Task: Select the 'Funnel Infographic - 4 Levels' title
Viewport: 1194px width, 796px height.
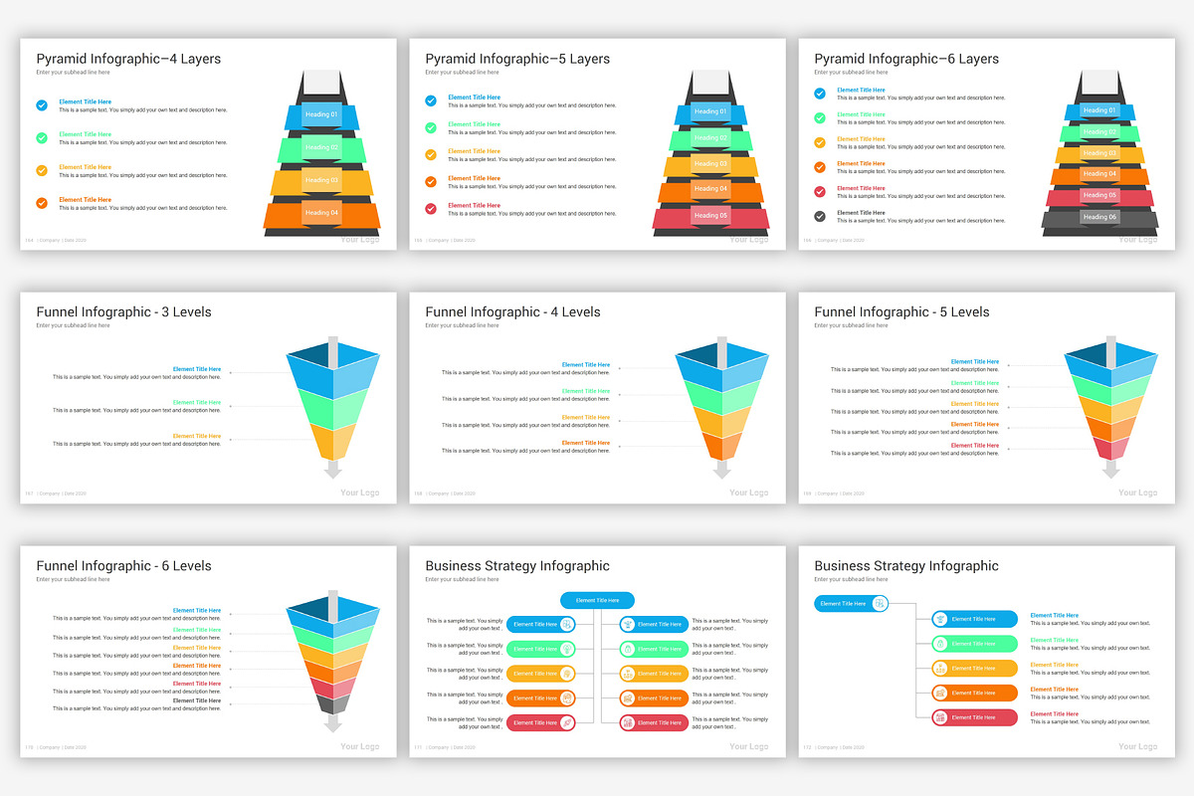Action: 512,312
